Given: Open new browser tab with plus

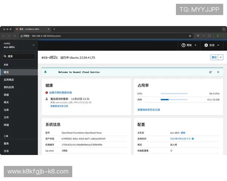Looking at the screenshot, I should coord(54,29).
